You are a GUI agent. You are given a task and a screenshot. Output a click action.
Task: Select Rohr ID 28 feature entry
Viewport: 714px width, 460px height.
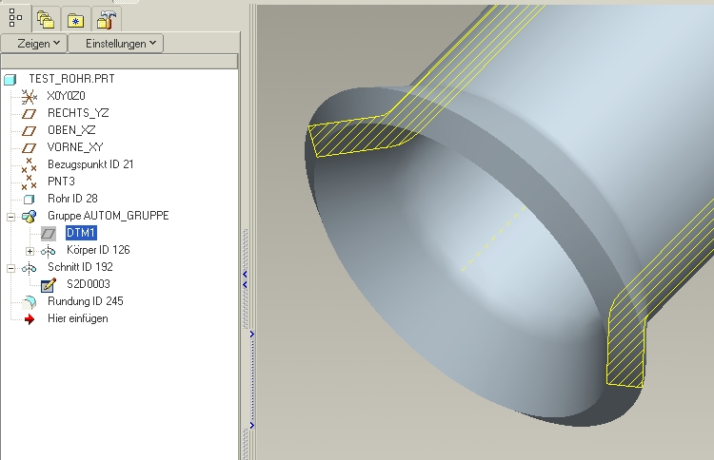(x=72, y=199)
